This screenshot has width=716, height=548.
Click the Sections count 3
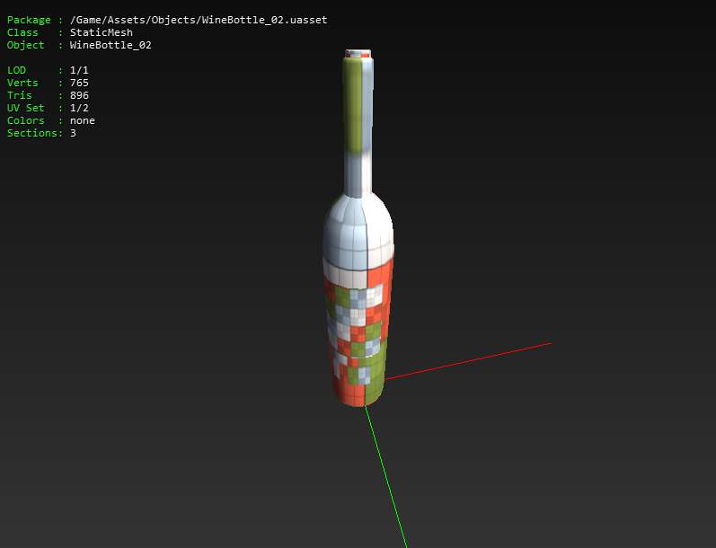pos(73,133)
